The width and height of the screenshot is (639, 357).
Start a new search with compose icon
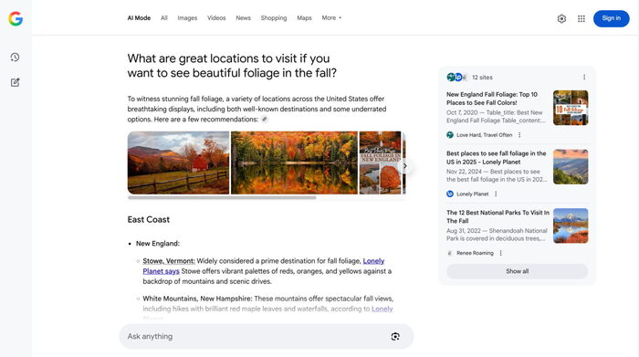coord(16,82)
